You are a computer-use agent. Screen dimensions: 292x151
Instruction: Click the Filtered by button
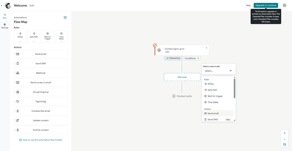click(x=173, y=58)
